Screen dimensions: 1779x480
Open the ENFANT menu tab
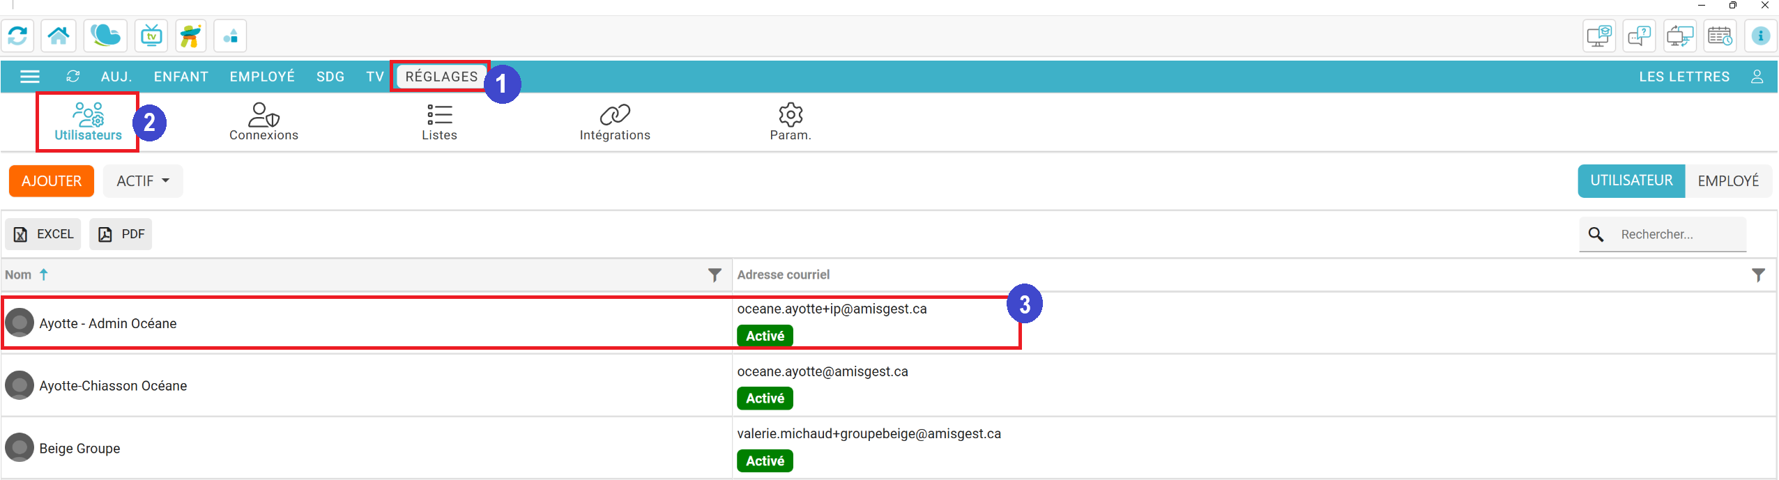[x=181, y=77]
